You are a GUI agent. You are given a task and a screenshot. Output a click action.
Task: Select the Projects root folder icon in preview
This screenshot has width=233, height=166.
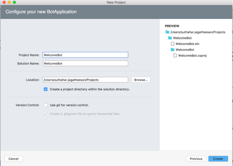tap(167, 32)
